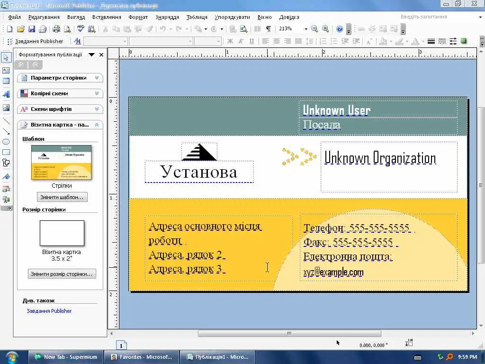Open Print Preview icon
Viewport: 485px width, 364px height.
click(67, 29)
